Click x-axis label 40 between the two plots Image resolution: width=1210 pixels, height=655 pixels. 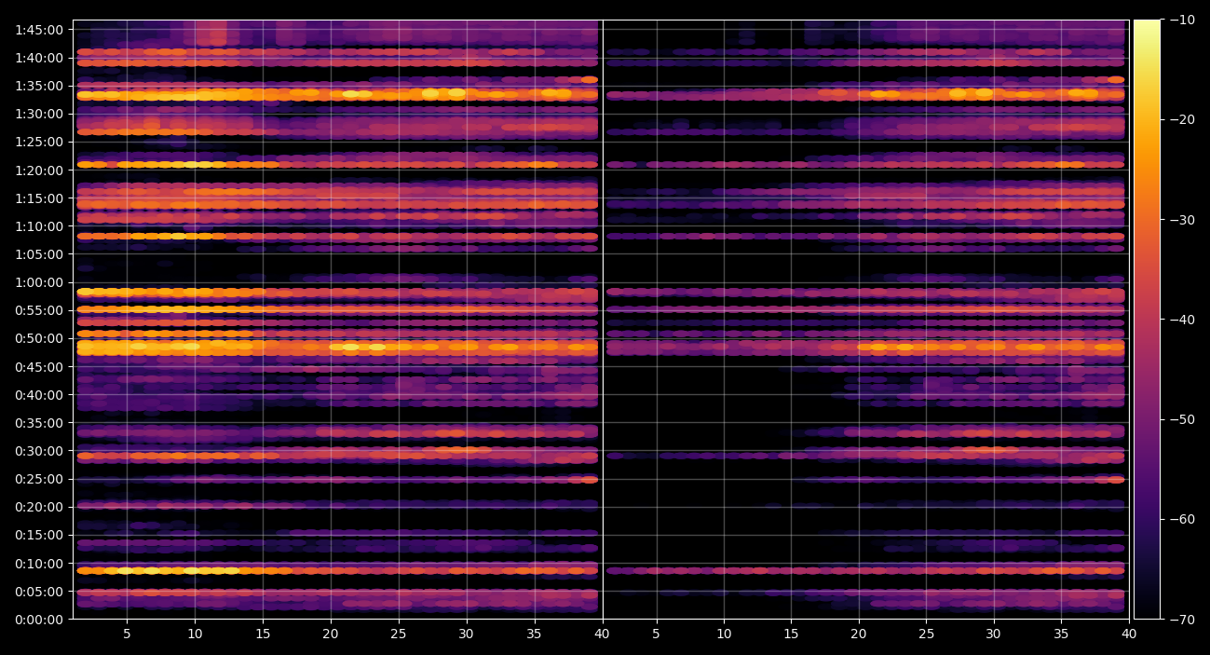(603, 635)
